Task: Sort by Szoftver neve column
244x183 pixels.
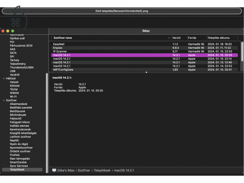Action: click(63, 38)
